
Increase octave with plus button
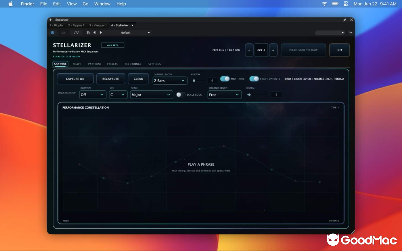pyautogui.click(x=273, y=50)
